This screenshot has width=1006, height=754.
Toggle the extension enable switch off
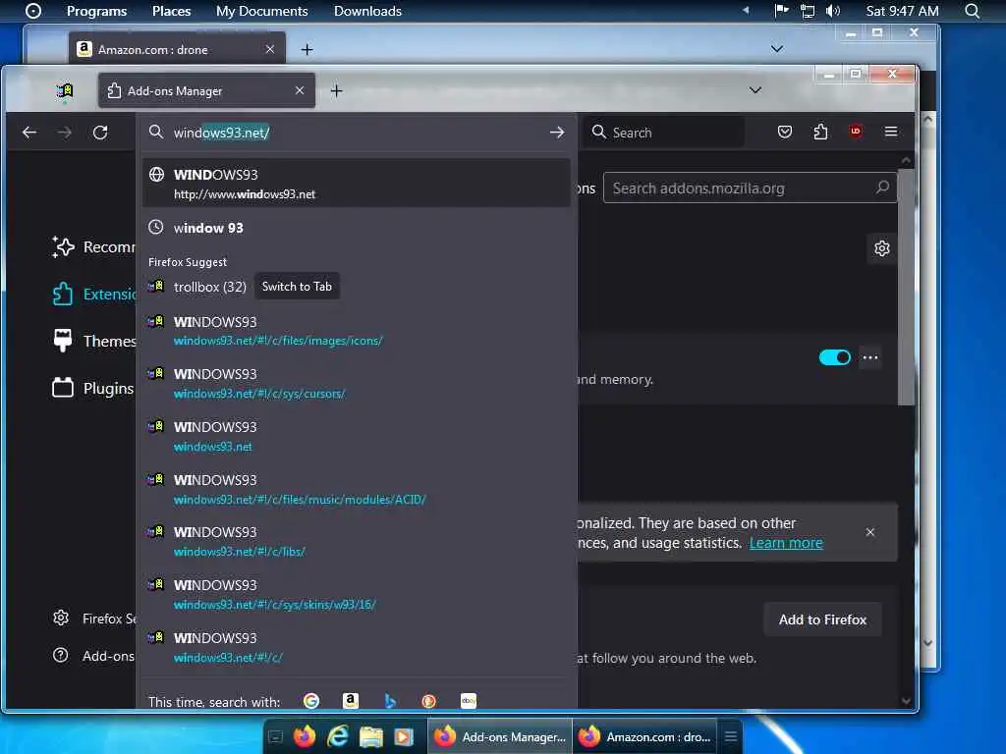tap(835, 357)
